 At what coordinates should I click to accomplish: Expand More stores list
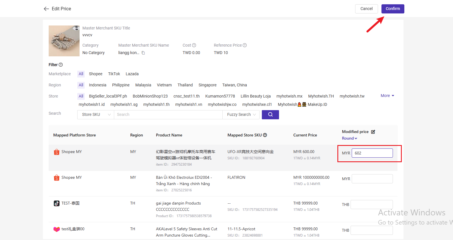coord(387,96)
